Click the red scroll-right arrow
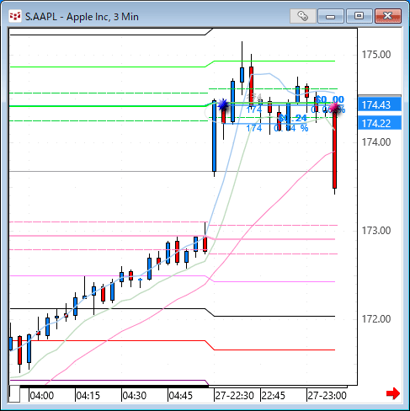This screenshot has width=410, height=411. click(x=393, y=393)
